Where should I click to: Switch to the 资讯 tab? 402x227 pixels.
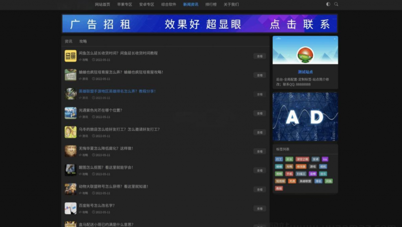tap(69, 41)
